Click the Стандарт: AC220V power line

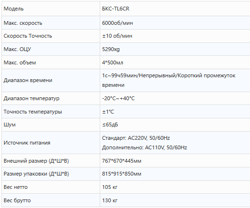(136, 138)
